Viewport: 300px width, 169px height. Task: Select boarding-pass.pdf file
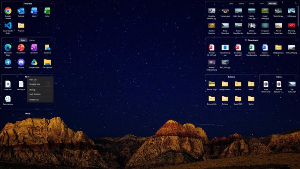point(238,48)
